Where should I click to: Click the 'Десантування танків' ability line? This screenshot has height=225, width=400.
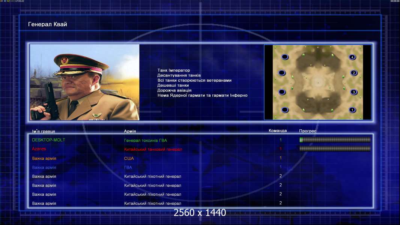[x=179, y=75]
